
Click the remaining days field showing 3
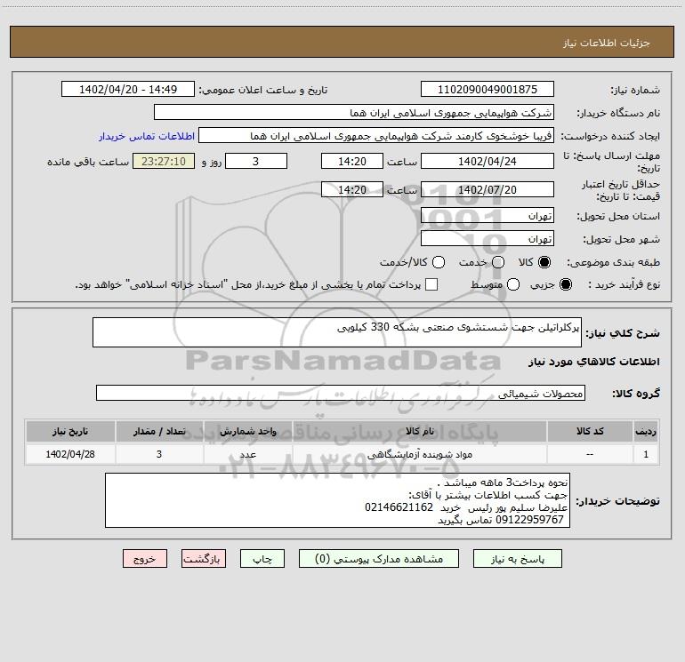256,161
